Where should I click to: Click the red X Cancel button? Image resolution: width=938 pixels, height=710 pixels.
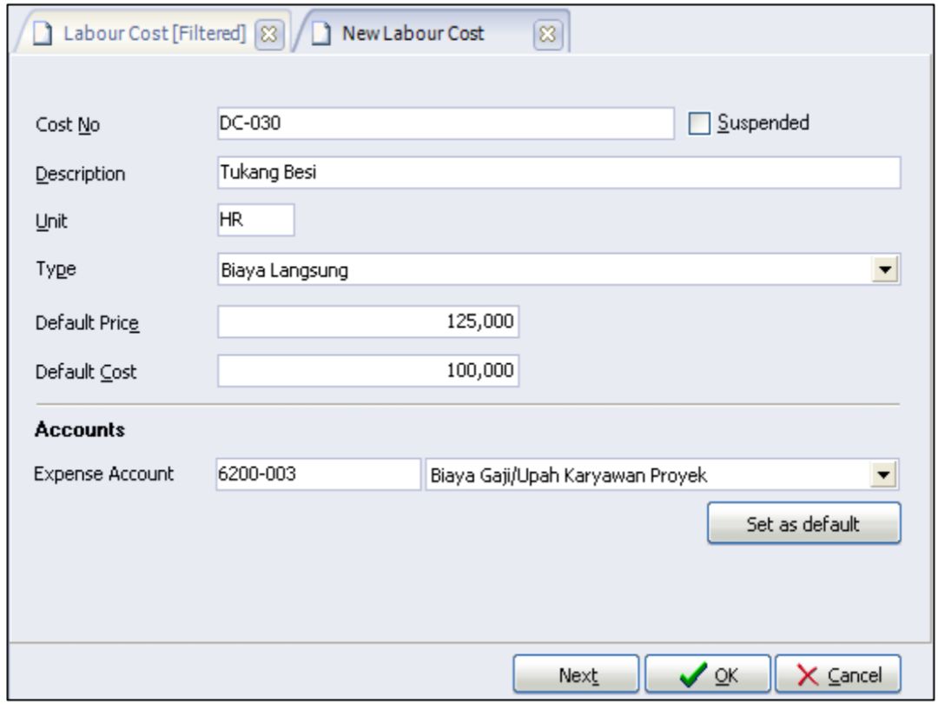pyautogui.click(x=838, y=674)
